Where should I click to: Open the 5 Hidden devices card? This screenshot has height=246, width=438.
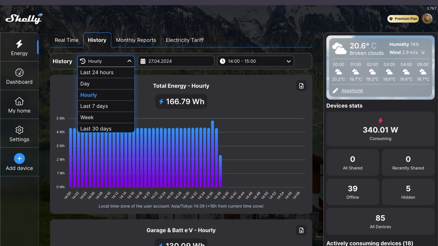(x=408, y=192)
